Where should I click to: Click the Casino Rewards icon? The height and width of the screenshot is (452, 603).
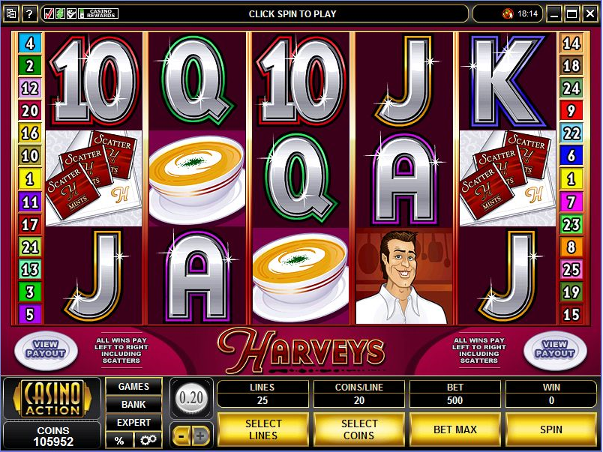pos(98,13)
